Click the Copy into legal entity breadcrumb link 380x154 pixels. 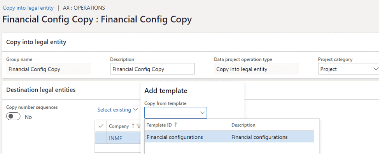28,8
